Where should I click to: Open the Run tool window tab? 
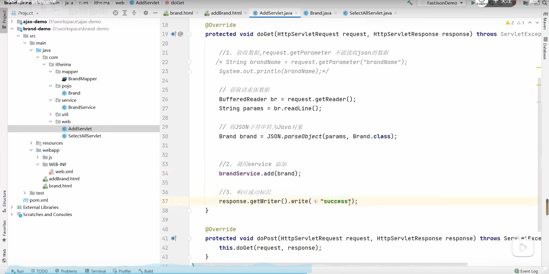point(17,271)
